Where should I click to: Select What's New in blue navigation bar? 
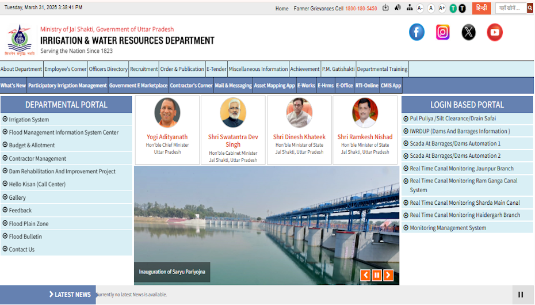tap(13, 85)
